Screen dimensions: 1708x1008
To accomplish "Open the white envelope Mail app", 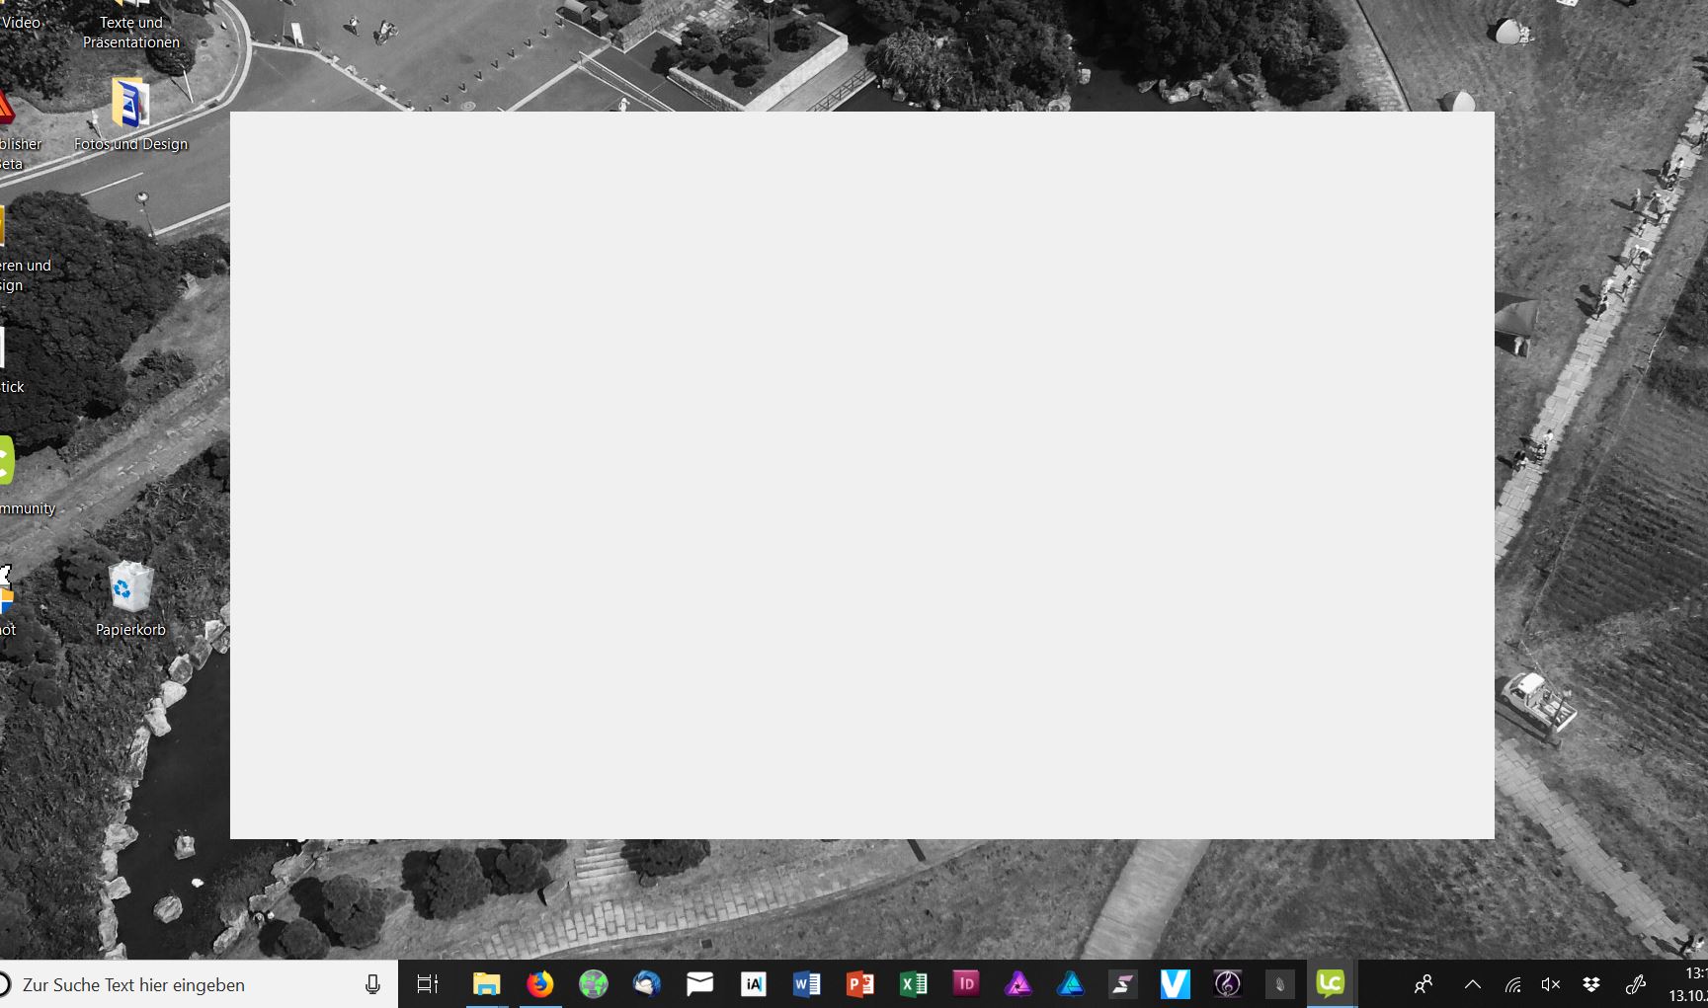I will [699, 984].
